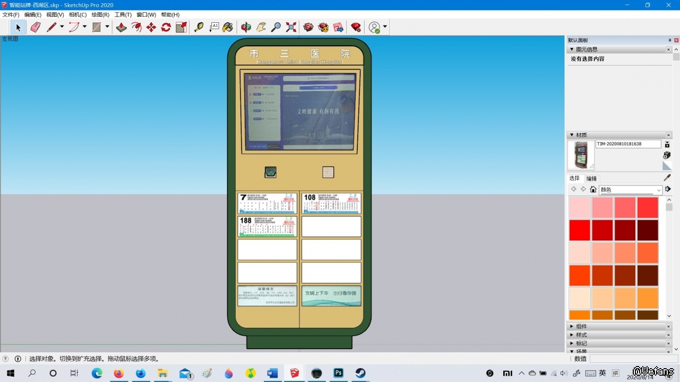The width and height of the screenshot is (680, 382).
Task: Use the Zoom Extents tool
Action: 291,27
